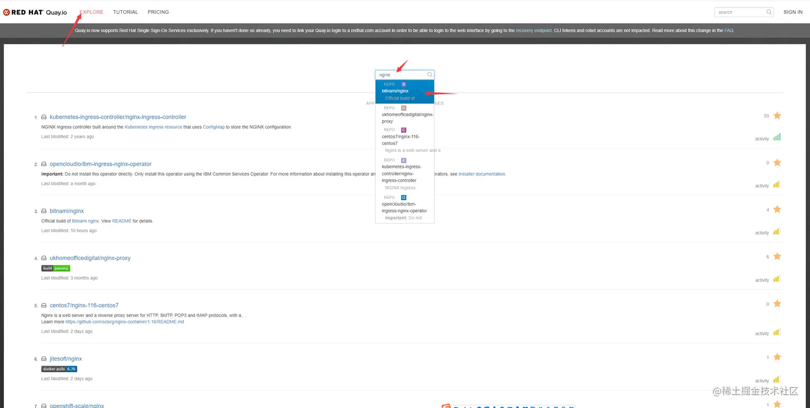Open bitnami/nginx repository in results list
Screen dimensions: 810x408
[x=67, y=211]
